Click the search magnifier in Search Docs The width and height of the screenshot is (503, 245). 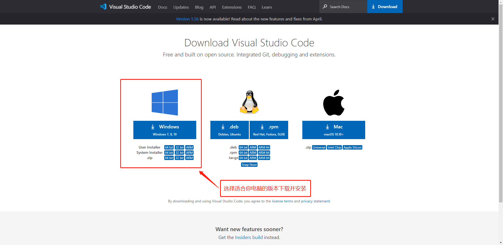(325, 6)
